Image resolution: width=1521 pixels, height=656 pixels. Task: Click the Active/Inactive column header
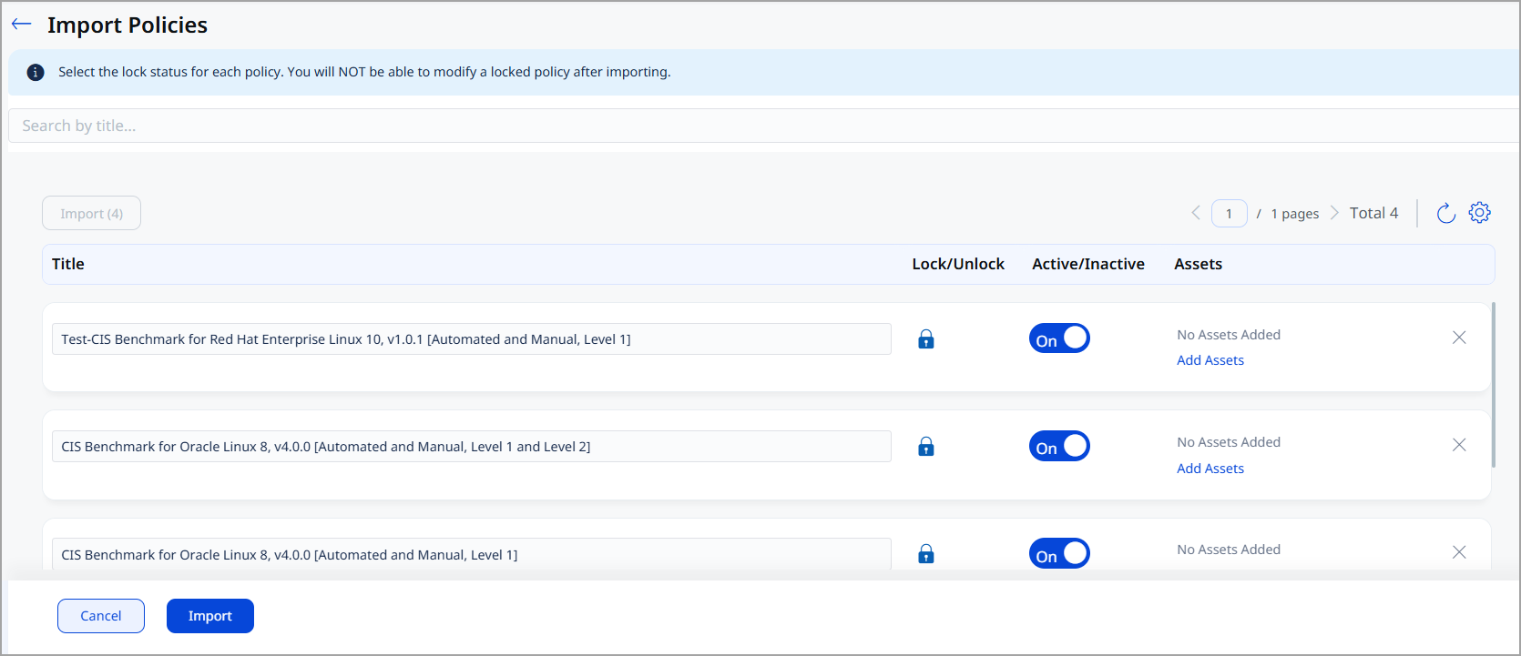point(1088,264)
